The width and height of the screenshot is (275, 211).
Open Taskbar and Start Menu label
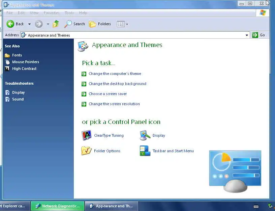(173, 151)
